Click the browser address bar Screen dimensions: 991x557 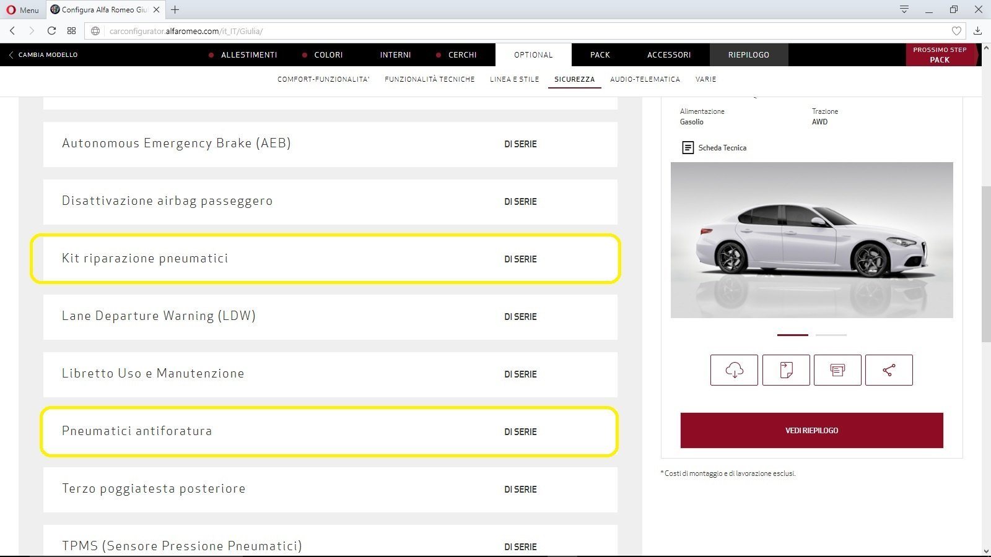click(x=526, y=31)
